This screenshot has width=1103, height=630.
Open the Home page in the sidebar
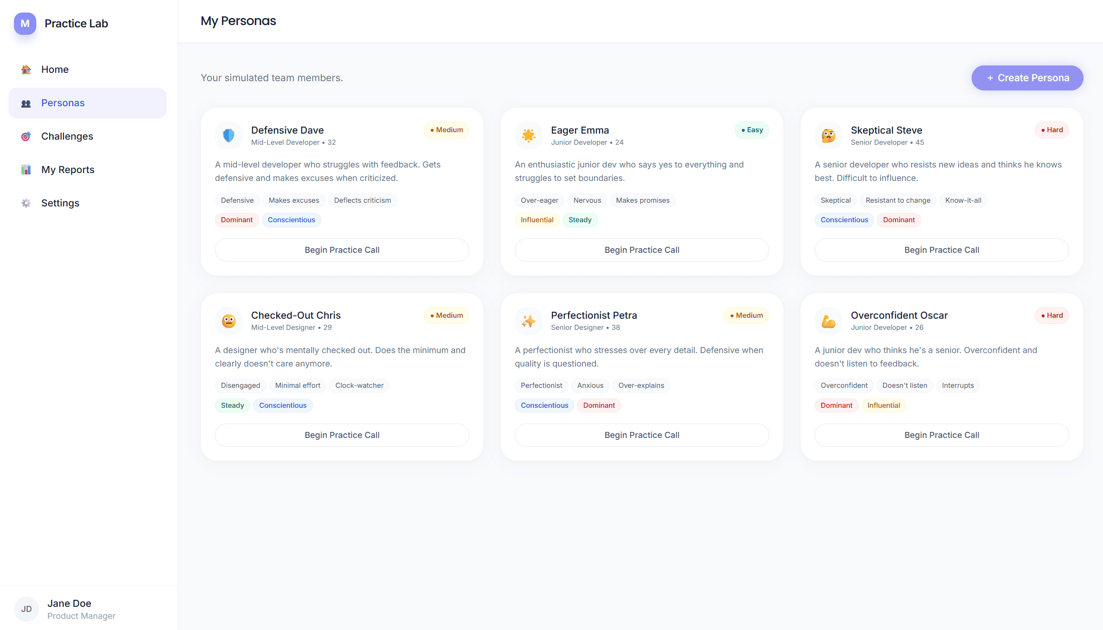pos(55,70)
